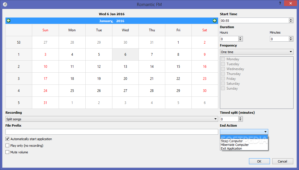Select January 29 in the calendar
299x170 pixels.
(x=178, y=91)
